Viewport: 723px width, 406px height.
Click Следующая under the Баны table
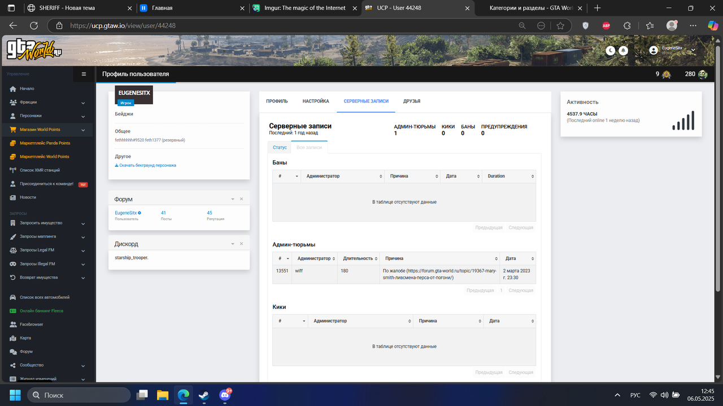click(521, 228)
